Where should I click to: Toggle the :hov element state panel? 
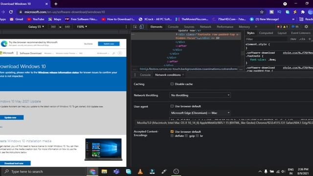(x=293, y=39)
